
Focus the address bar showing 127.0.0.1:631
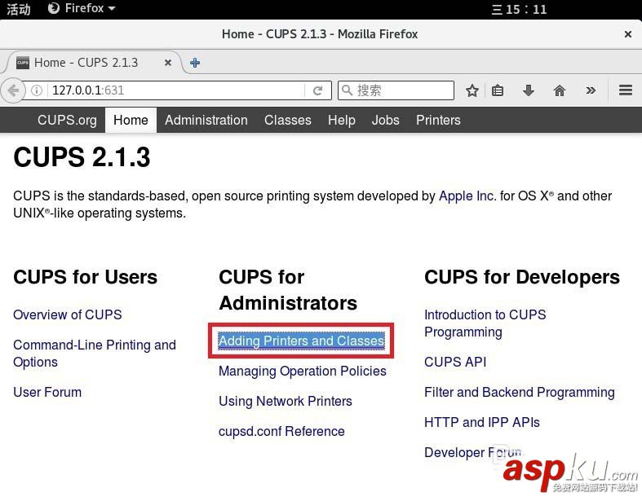tap(177, 90)
